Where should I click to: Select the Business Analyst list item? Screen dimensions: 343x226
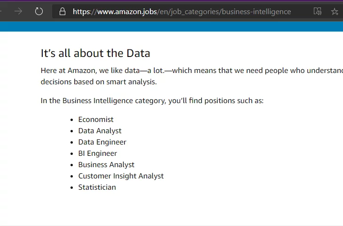coord(106,165)
